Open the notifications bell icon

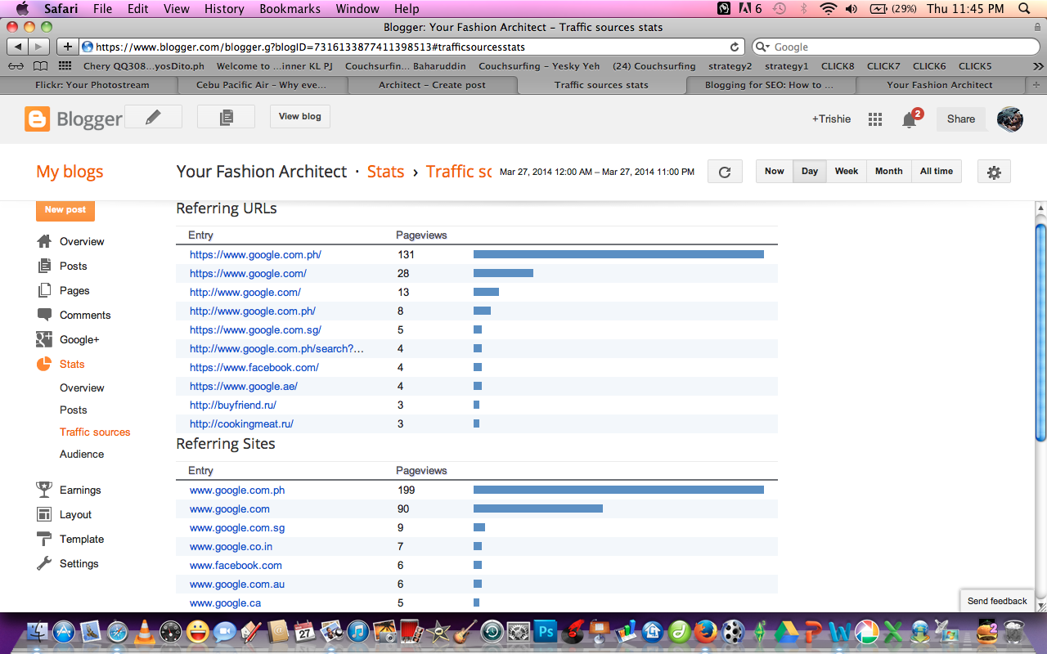(909, 120)
